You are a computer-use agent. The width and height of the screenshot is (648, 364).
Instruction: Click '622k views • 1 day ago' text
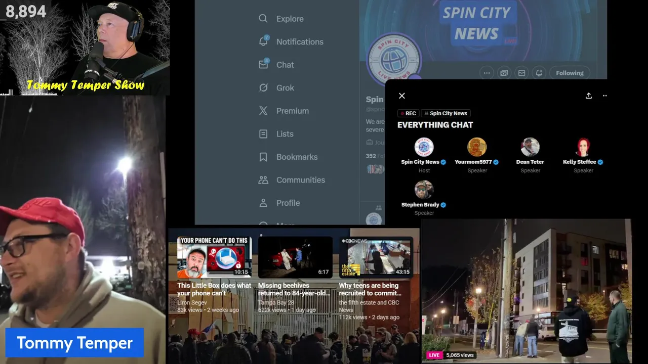pos(287,310)
